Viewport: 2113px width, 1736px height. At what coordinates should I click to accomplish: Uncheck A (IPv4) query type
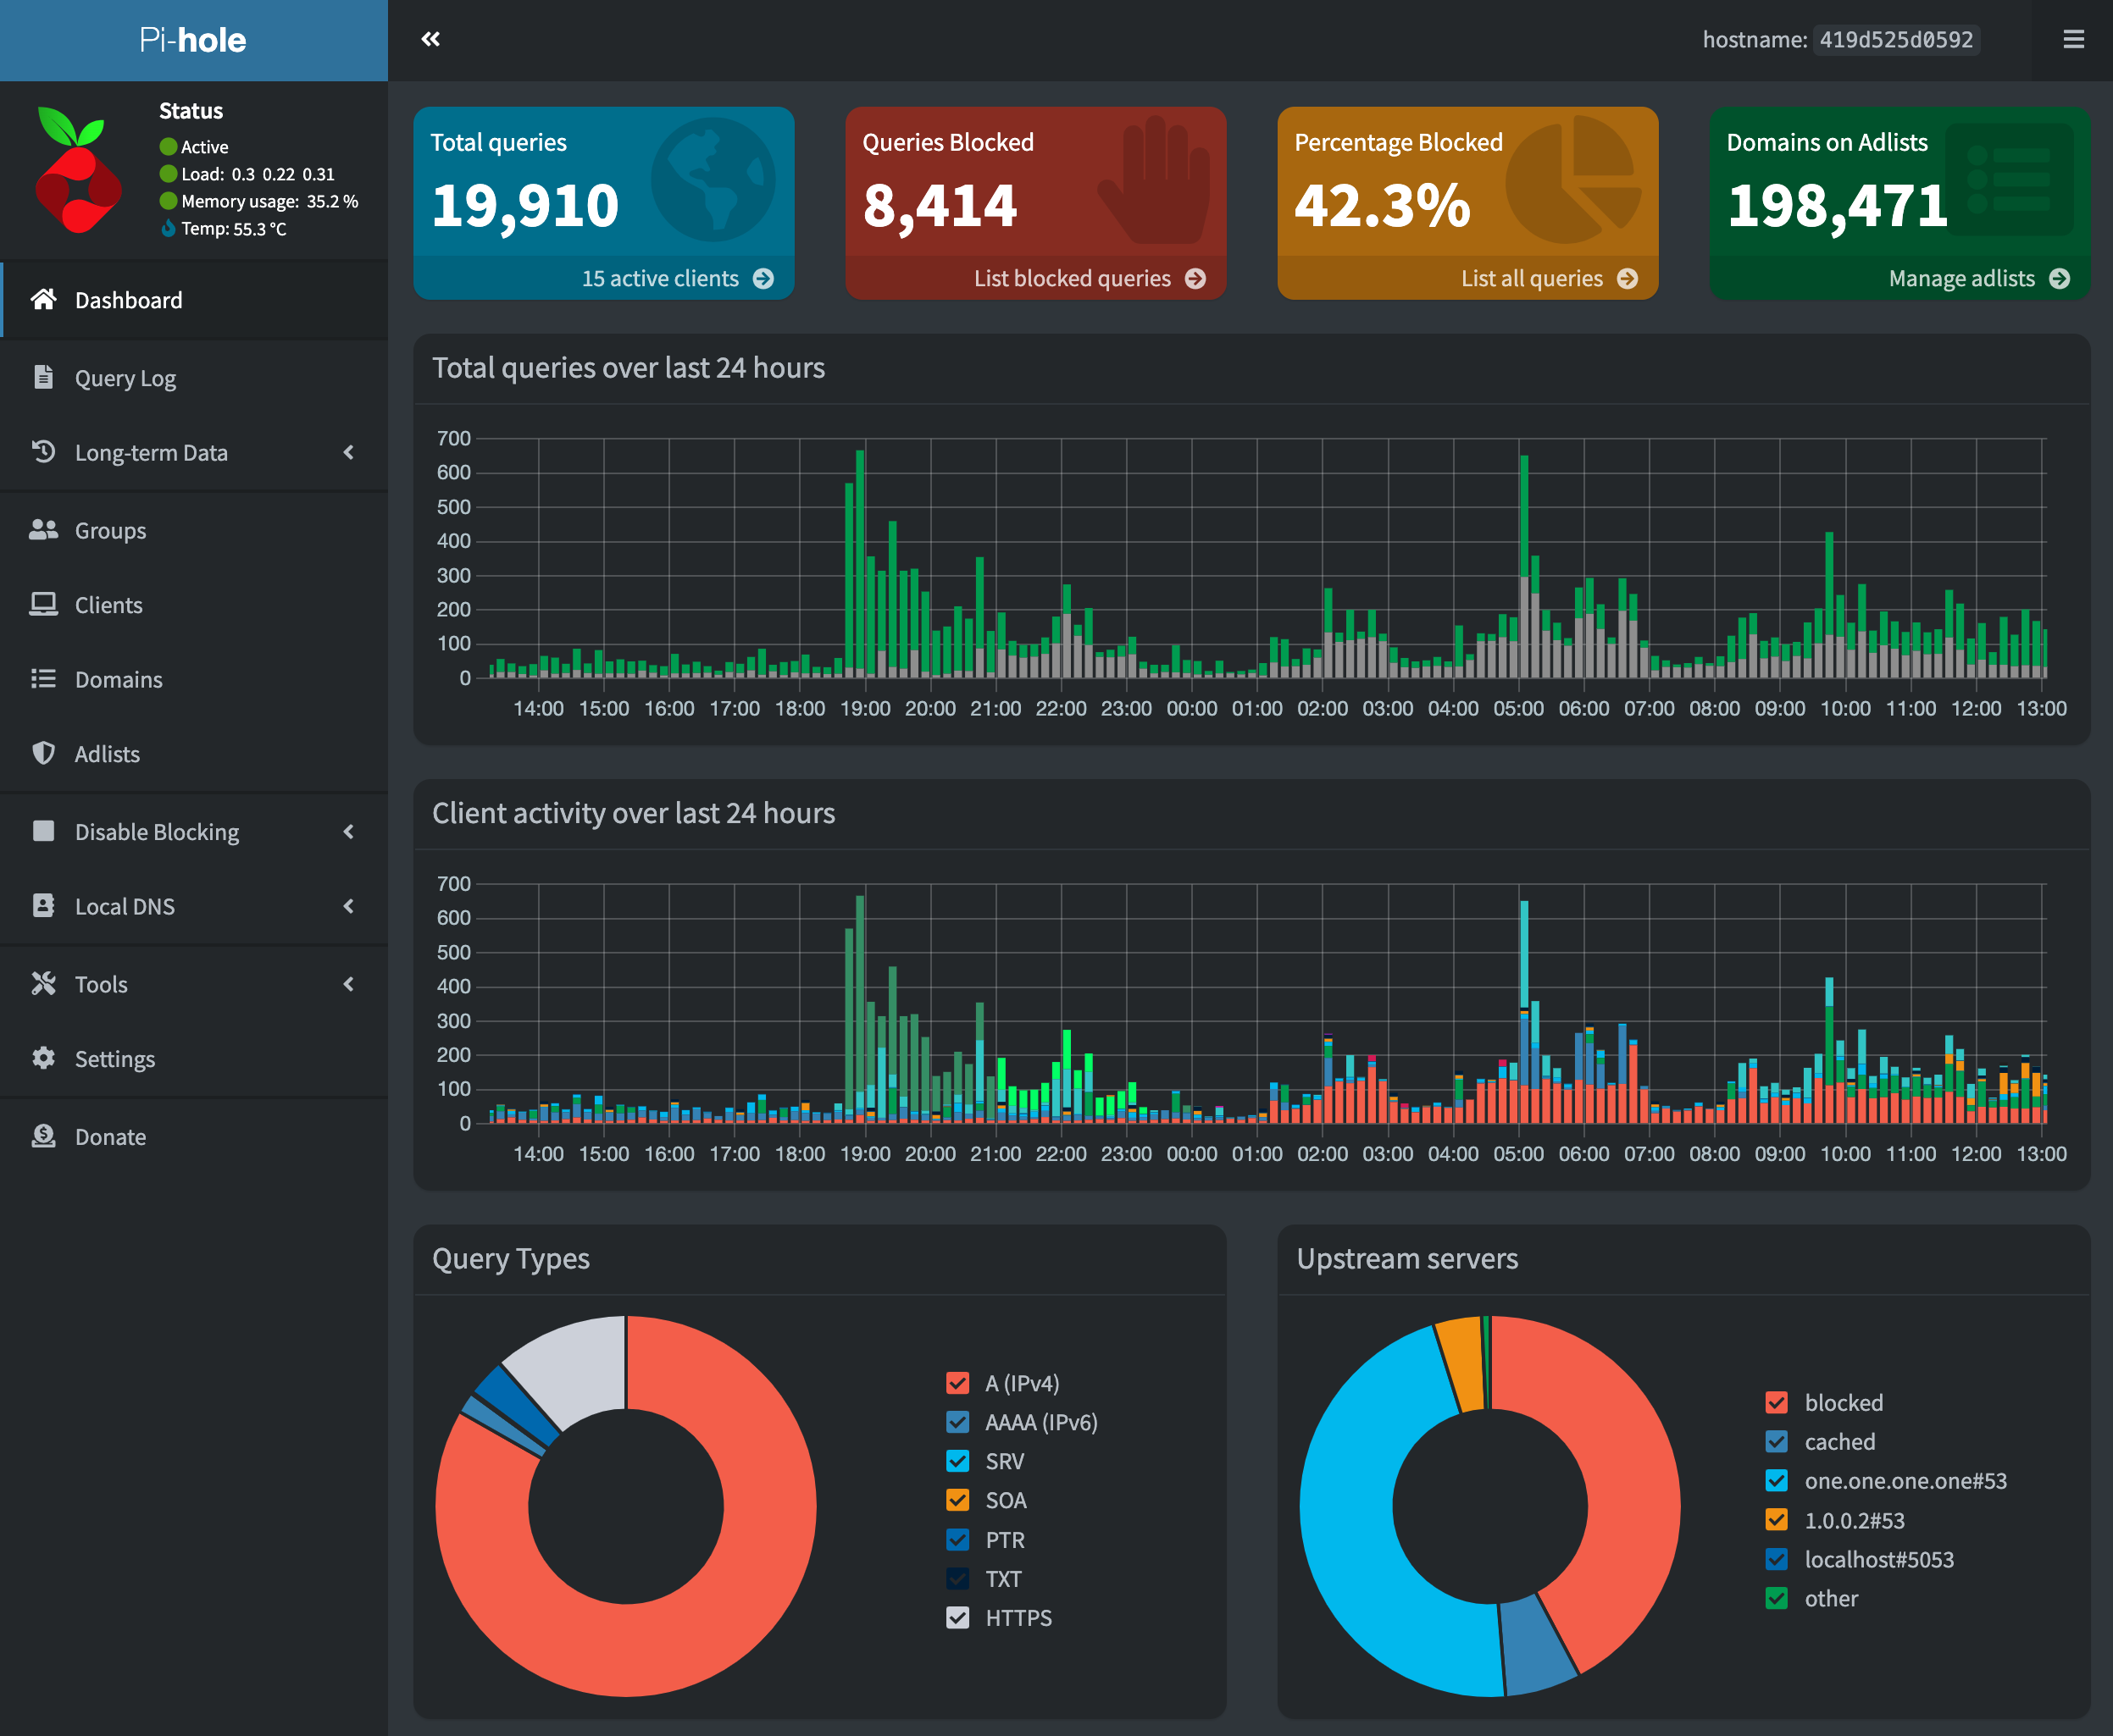pos(957,1383)
